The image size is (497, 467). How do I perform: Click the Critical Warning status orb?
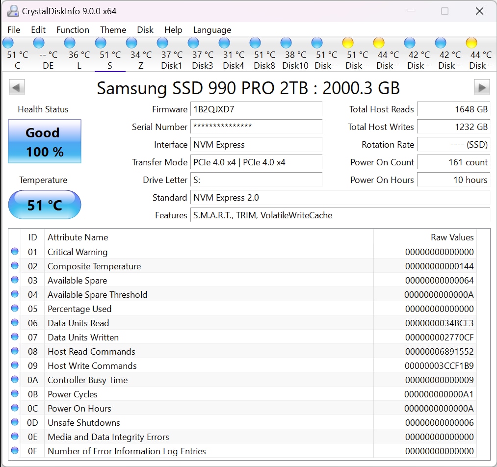[x=15, y=252]
